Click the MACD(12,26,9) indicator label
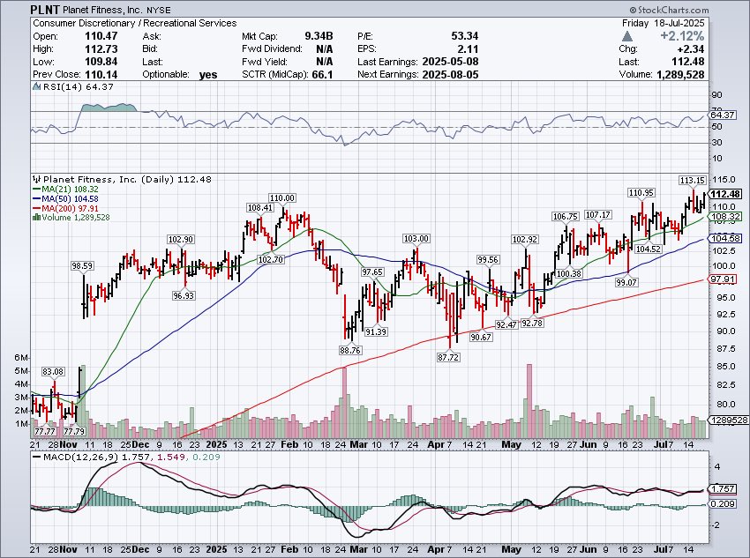The image size is (750, 558). (x=81, y=458)
